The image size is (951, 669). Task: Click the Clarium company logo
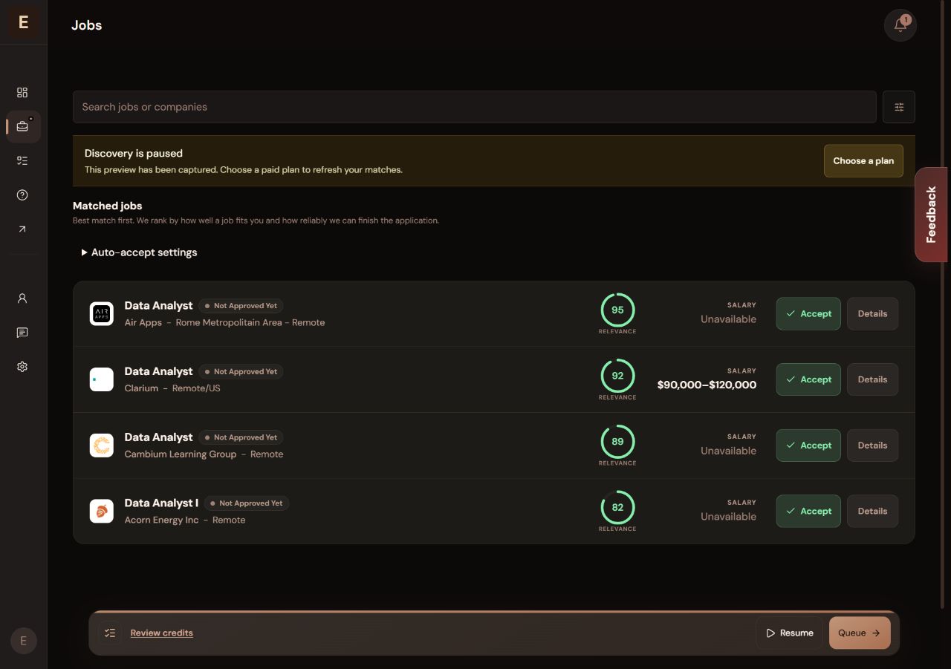(102, 379)
